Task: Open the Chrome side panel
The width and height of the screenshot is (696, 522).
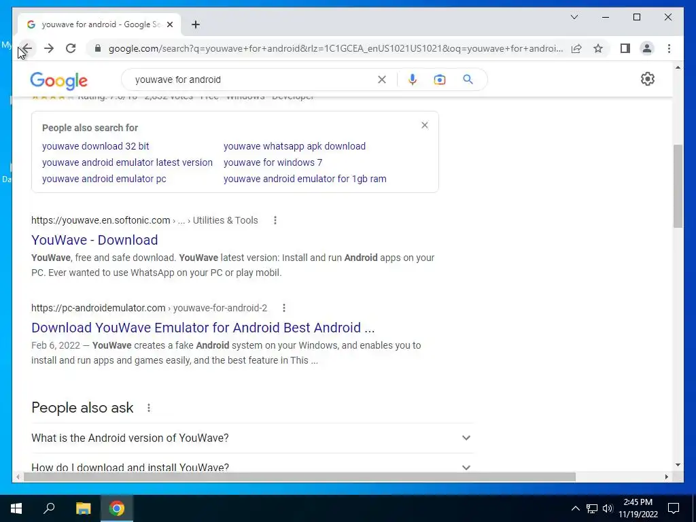Action: 625,48
